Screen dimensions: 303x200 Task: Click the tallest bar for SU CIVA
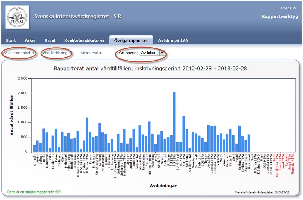174,122
